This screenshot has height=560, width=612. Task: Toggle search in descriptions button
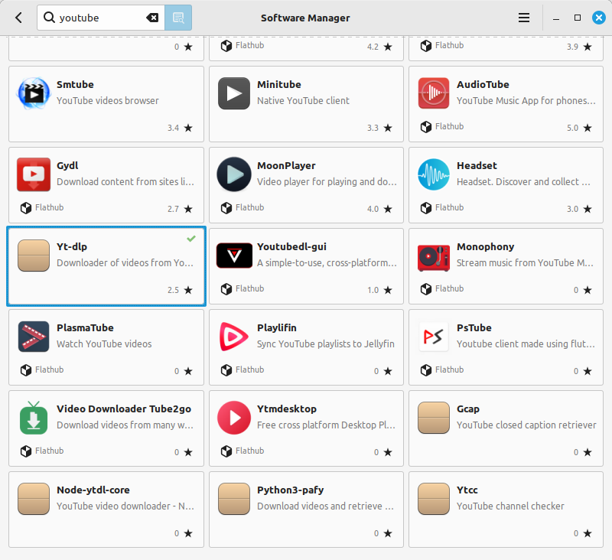[x=178, y=18]
